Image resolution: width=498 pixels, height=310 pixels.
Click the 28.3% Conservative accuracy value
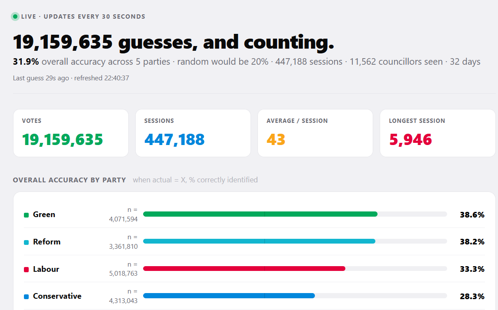point(472,297)
